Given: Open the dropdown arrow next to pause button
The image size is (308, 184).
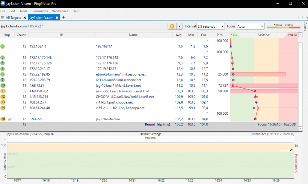Looking at the screenshot, I should [x=179, y=26].
